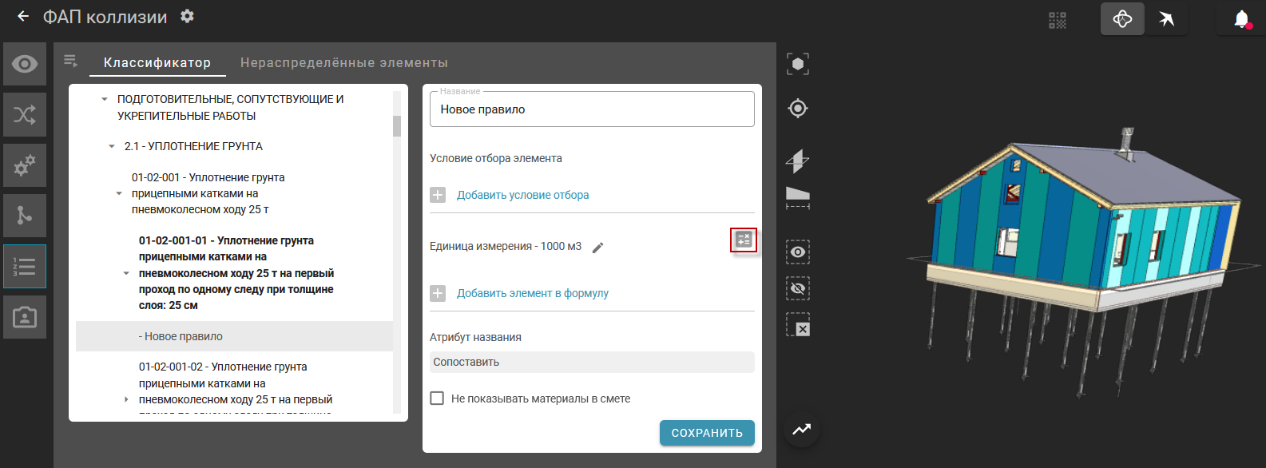Open the analytics trend chart button
The height and width of the screenshot is (468, 1266).
click(x=801, y=430)
